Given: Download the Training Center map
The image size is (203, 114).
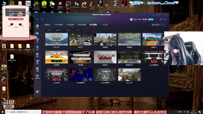Looking at the screenshot, I should (163, 44).
